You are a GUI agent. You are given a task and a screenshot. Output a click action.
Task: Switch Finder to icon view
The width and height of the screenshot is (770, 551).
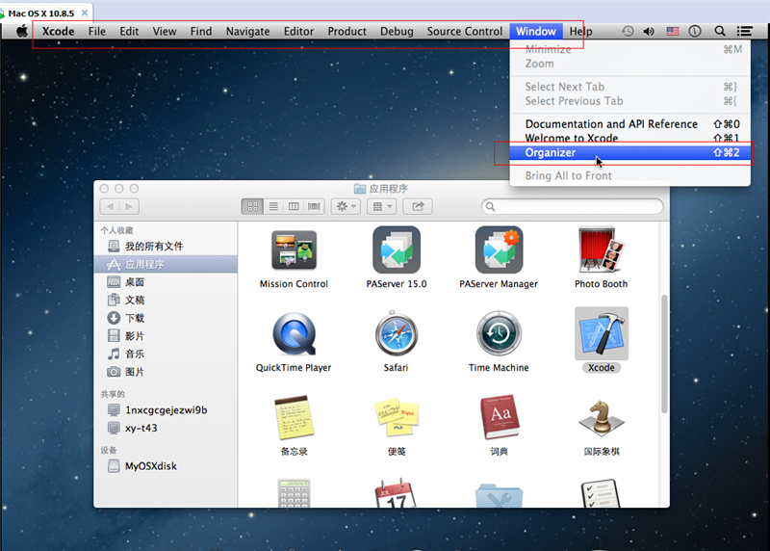tap(252, 206)
